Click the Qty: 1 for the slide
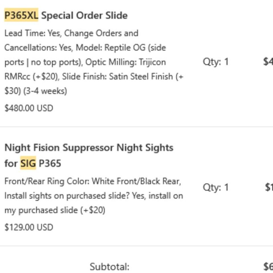 coord(216,62)
